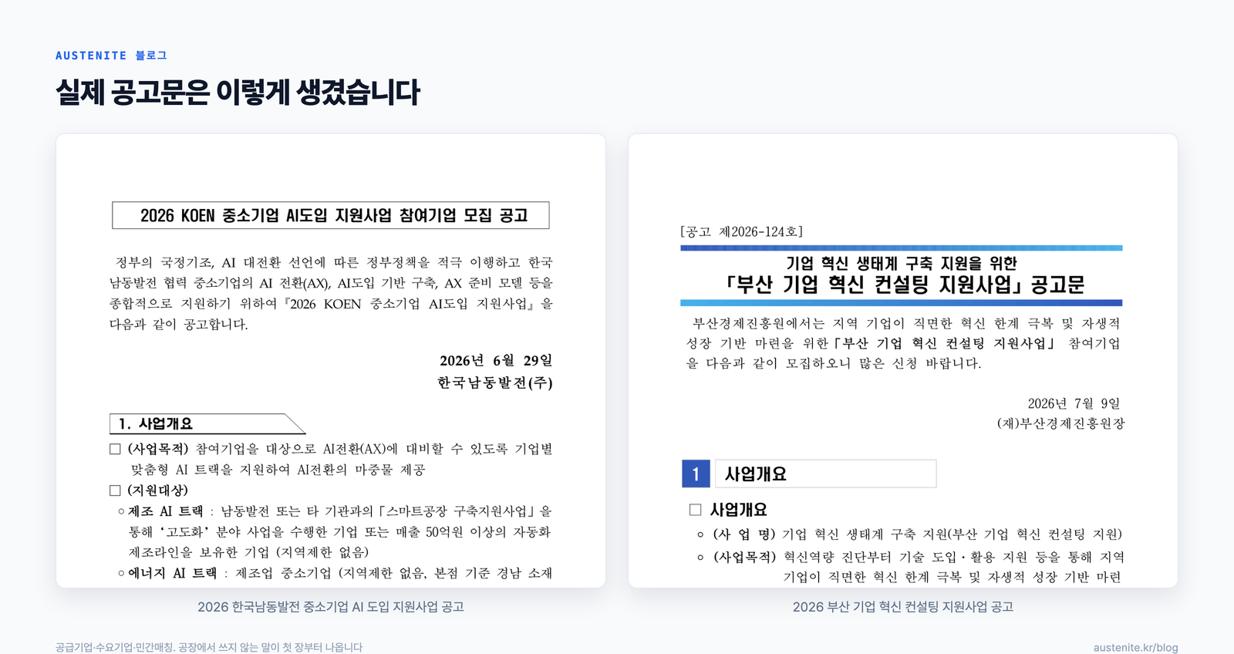Click the section header 1. 사업개요 in the KOEN notice
The image size is (1234, 654).
tap(207, 423)
